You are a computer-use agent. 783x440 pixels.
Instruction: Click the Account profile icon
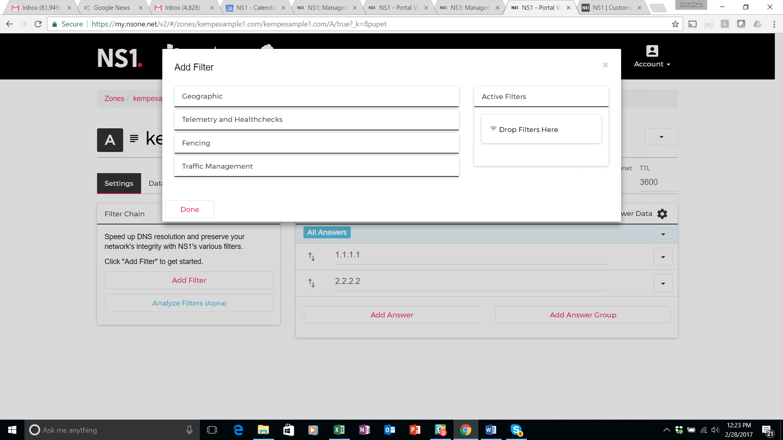[x=652, y=51]
